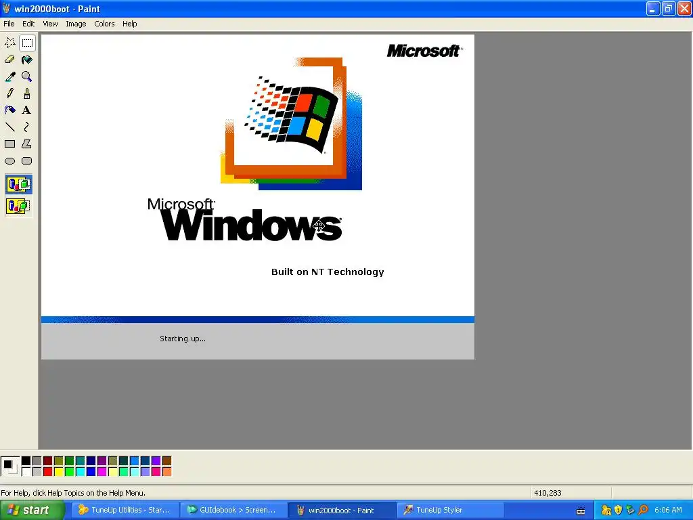
Task: Switch to TuneUp Utilities taskbar window
Action: pos(125,511)
